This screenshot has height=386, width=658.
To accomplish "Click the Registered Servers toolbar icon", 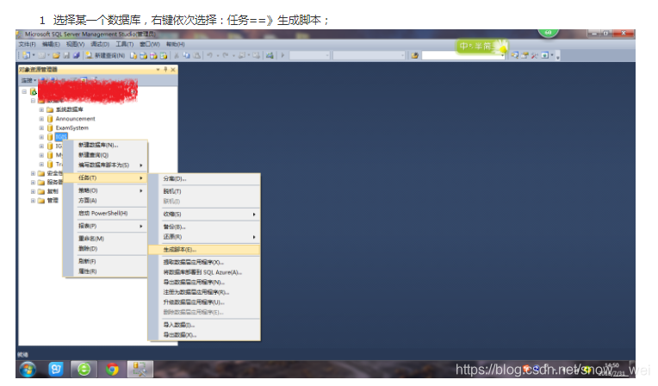I will pyautogui.click(x=514, y=55).
